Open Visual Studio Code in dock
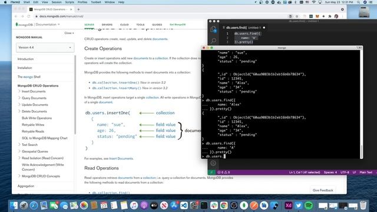377x212 pixels. click(184, 206)
